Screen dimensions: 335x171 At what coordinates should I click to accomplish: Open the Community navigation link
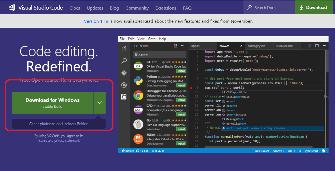click(137, 8)
